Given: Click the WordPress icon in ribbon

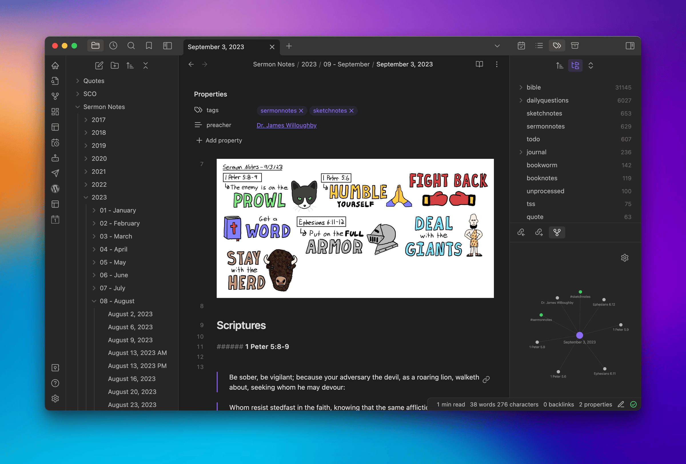Looking at the screenshot, I should (x=55, y=189).
